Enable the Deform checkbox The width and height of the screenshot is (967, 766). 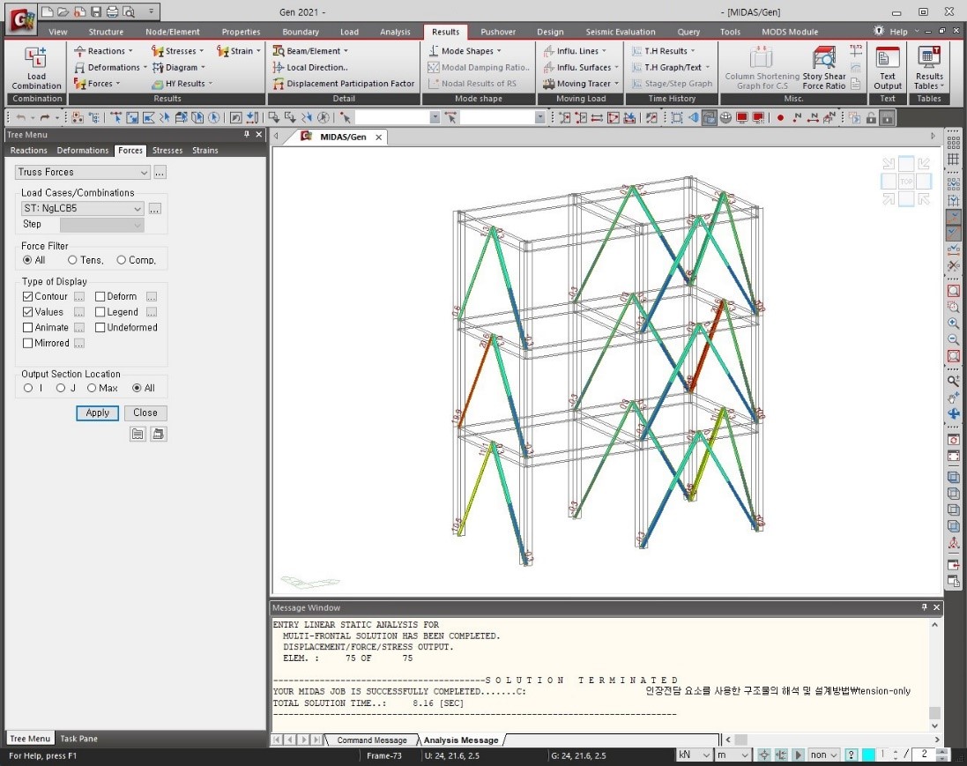100,297
